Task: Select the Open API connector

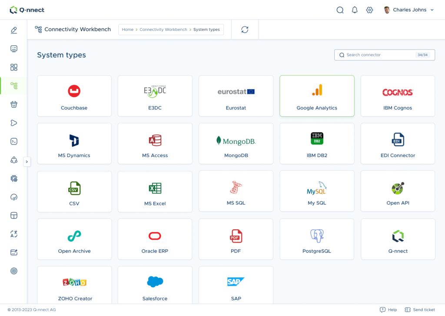Action: click(398, 191)
